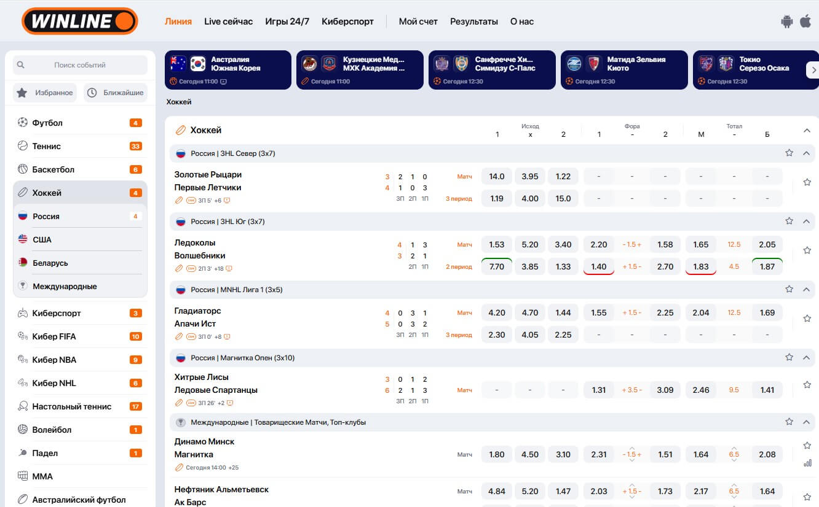Bet on Золотые Рыцари win at 14.0
The height and width of the screenshot is (507, 819).
pos(497,176)
